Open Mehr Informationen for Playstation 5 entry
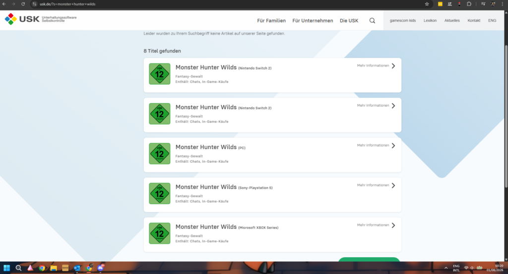Image resolution: width=508 pixels, height=274 pixels. point(373,185)
